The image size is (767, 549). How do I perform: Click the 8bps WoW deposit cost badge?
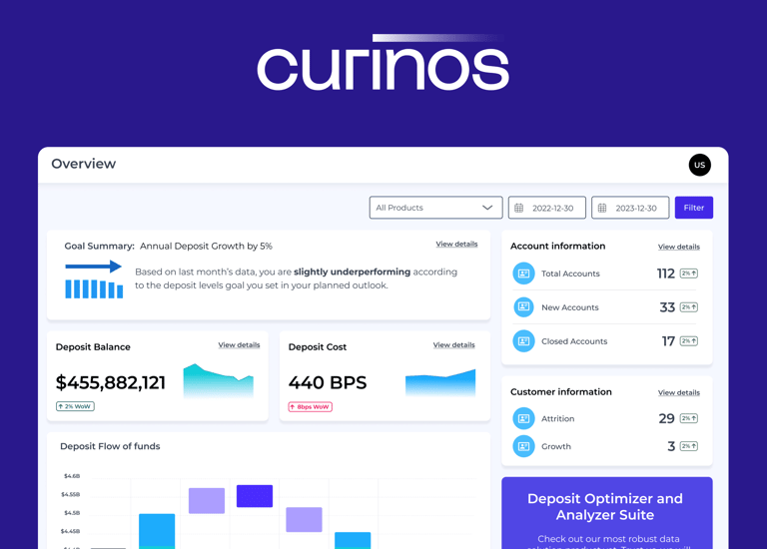(x=311, y=406)
